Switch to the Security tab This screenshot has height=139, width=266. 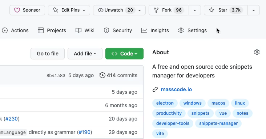[118, 30]
